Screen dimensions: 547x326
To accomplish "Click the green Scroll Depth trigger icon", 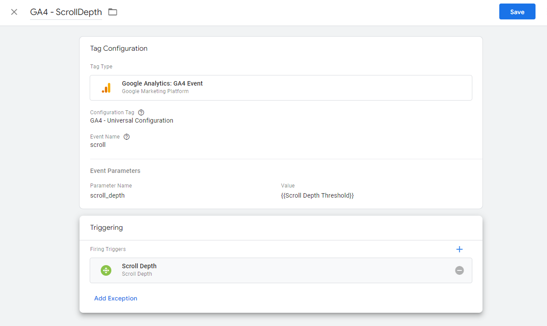I will point(106,270).
